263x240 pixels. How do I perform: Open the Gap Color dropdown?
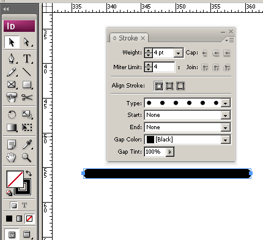coord(226,140)
